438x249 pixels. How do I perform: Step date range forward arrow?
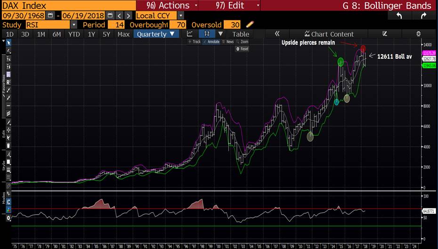point(128,16)
